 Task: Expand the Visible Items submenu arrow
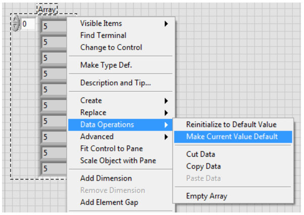pos(166,24)
